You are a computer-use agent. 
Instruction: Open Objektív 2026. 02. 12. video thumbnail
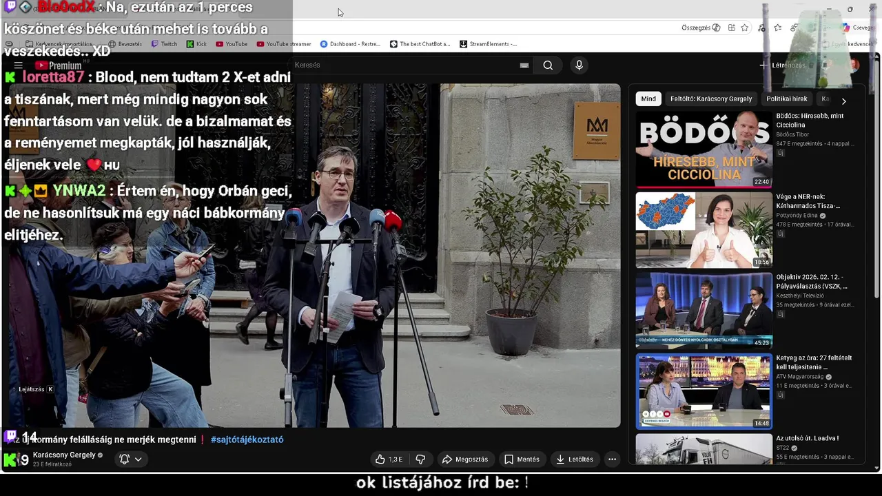pos(704,311)
